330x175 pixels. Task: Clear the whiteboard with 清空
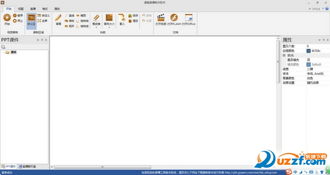tap(133, 21)
